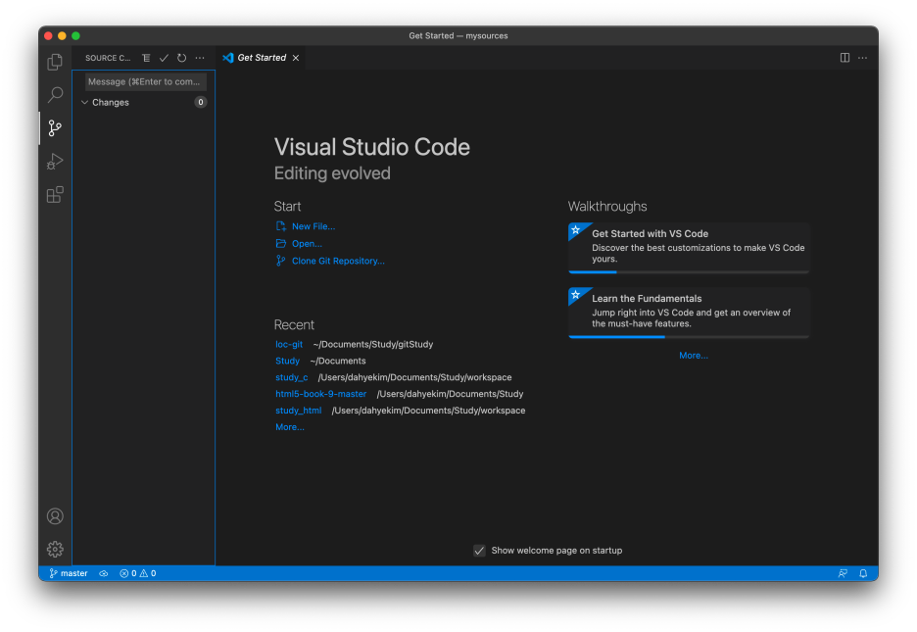Click the Commit checkmark icon
917x632 pixels.
(164, 58)
